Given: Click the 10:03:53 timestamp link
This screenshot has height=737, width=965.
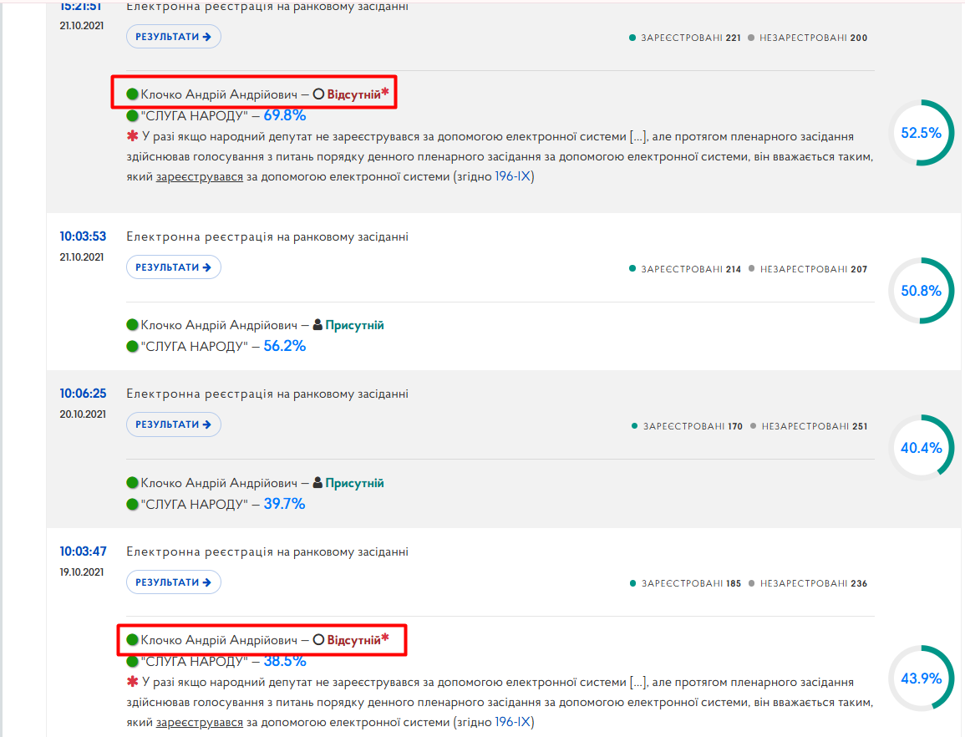Looking at the screenshot, I should pyautogui.click(x=83, y=236).
